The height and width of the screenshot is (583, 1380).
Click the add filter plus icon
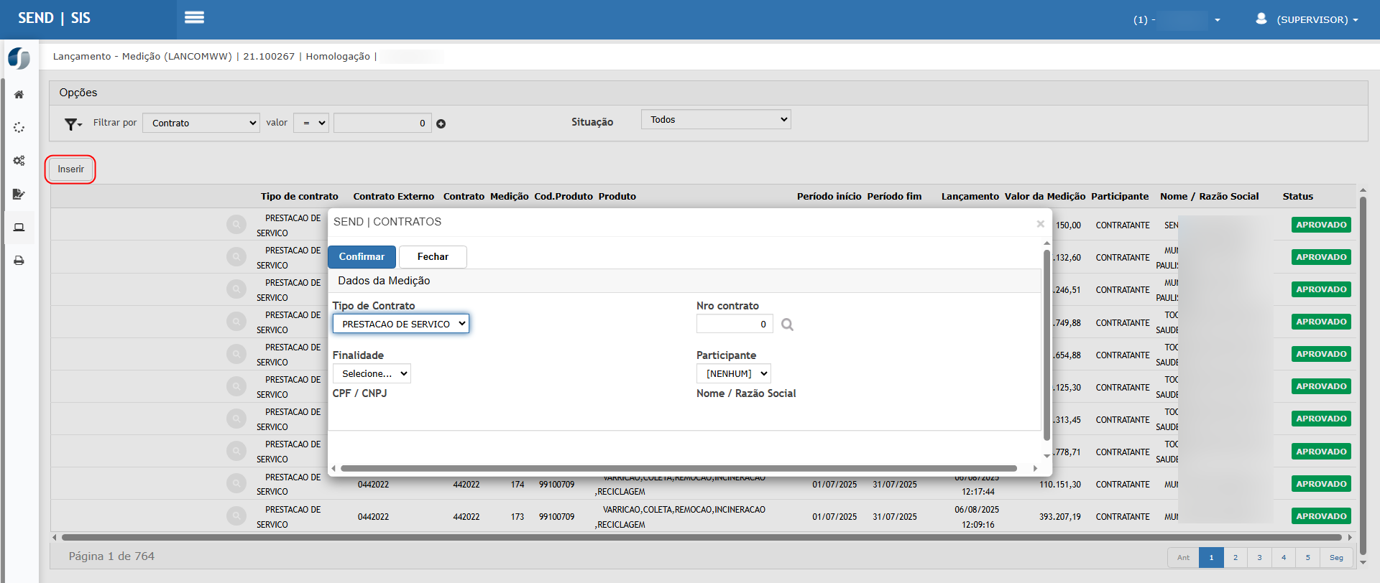pos(441,123)
